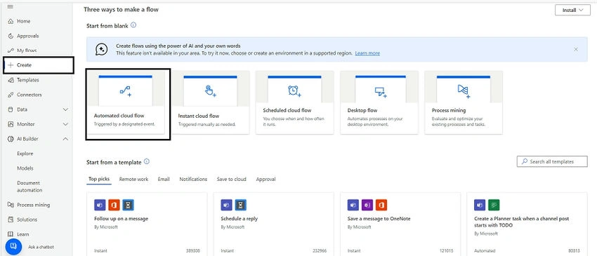Screen dimensions: 597x256
Task: Select the Top picks tab
Action: point(99,179)
